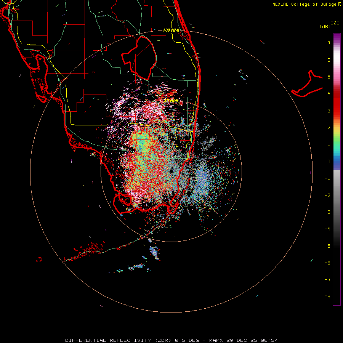
Task: Click the [dB] unit label
Action: click(325, 26)
